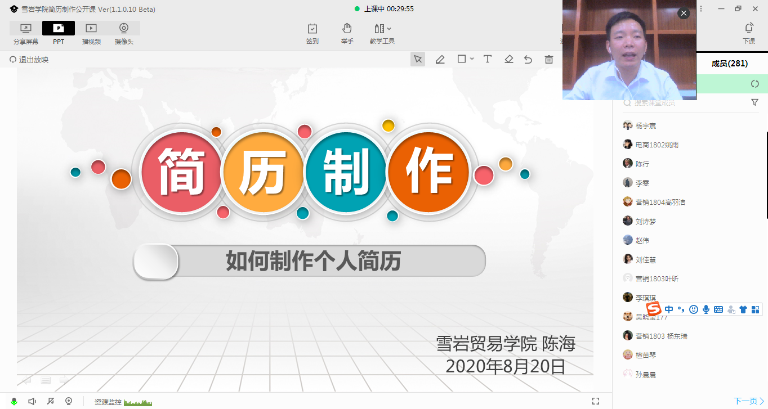Image resolution: width=768 pixels, height=409 pixels.
Task: Refresh the member list
Action: [x=754, y=84]
